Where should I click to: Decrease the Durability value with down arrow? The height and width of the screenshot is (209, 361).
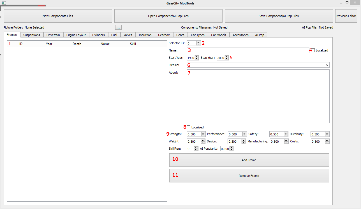click(327, 135)
